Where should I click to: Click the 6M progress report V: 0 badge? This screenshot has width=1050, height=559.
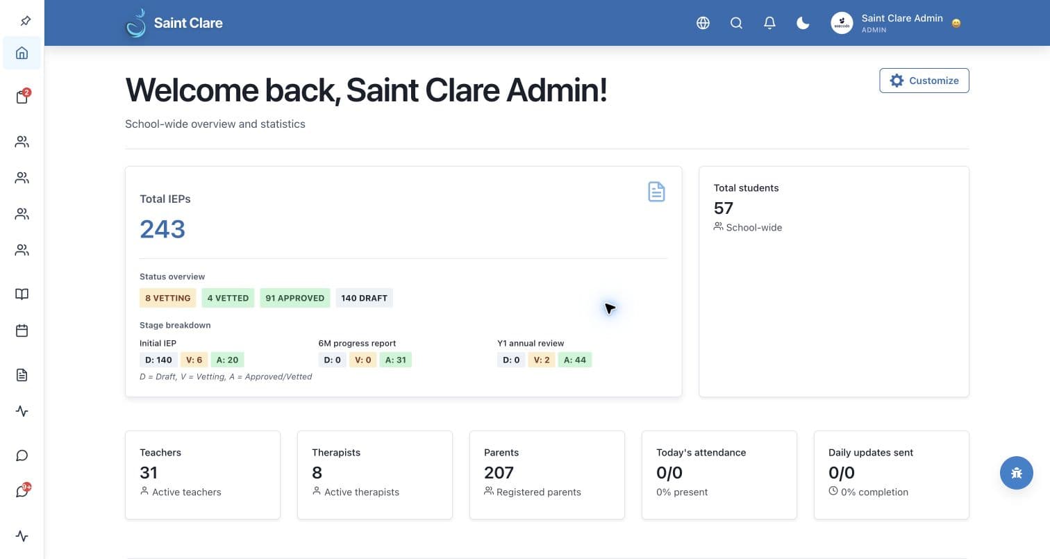pos(362,360)
